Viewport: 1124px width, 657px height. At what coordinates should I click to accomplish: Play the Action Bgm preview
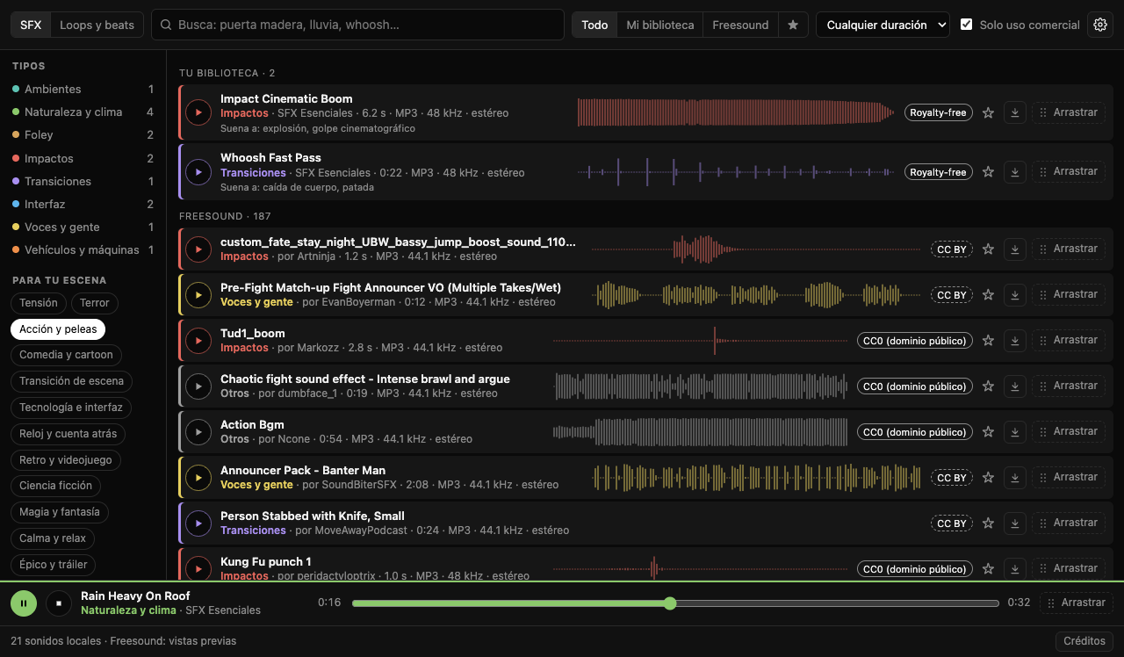(198, 431)
